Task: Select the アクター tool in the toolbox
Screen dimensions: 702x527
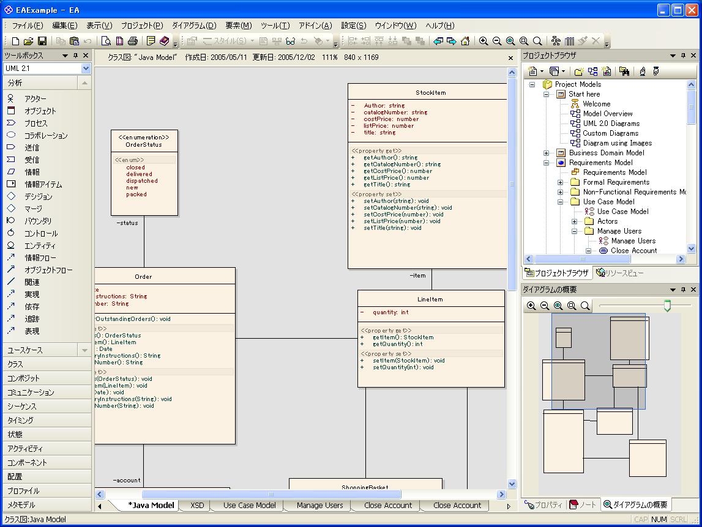Action: click(35, 99)
